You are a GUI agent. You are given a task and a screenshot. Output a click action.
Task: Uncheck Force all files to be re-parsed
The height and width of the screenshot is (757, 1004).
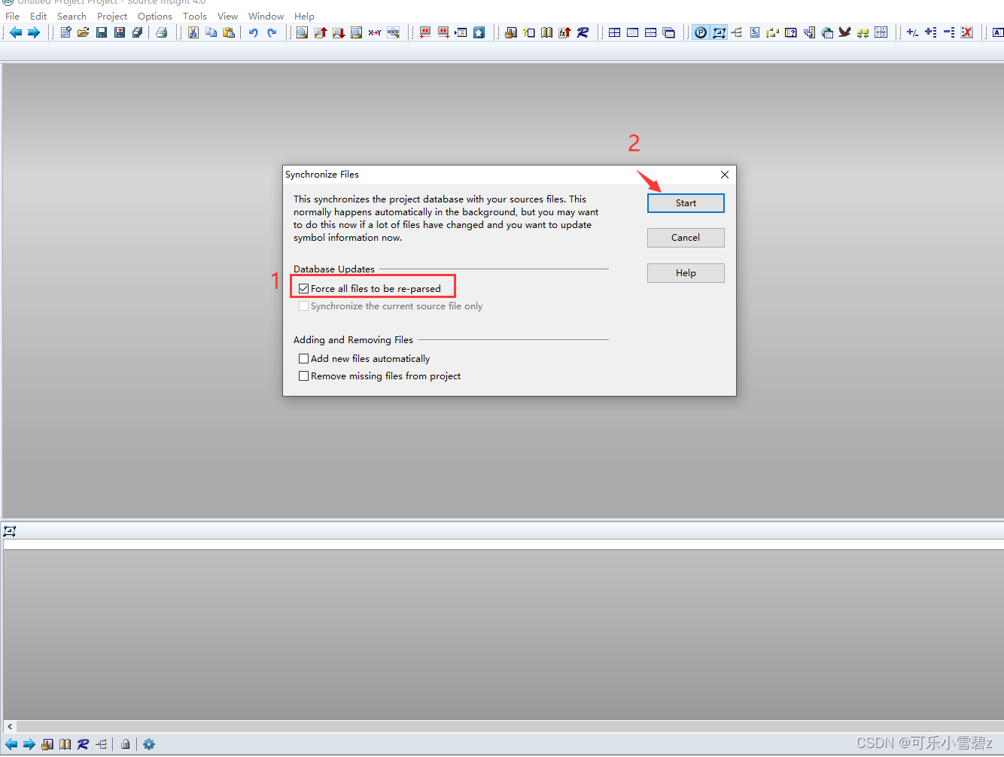coord(304,289)
